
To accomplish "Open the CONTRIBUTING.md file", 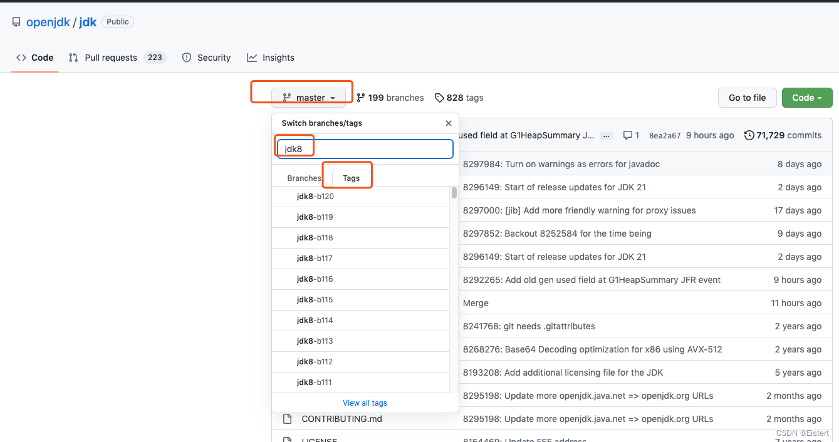I will pos(341,419).
